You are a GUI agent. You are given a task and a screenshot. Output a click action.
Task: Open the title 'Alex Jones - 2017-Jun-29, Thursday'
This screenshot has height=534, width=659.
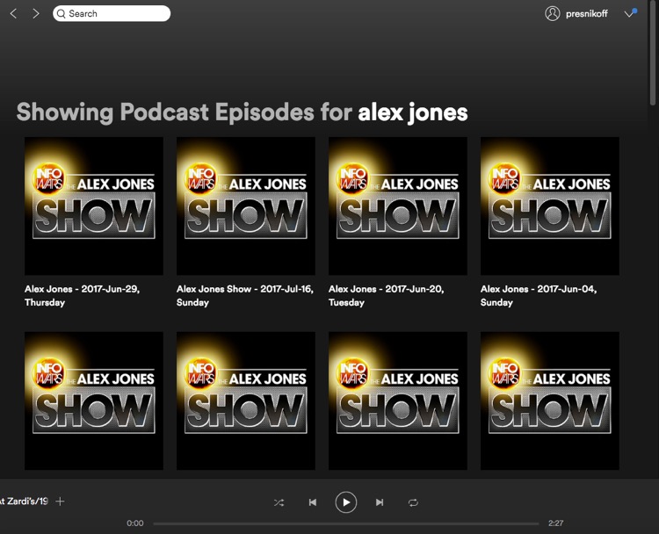(82, 295)
